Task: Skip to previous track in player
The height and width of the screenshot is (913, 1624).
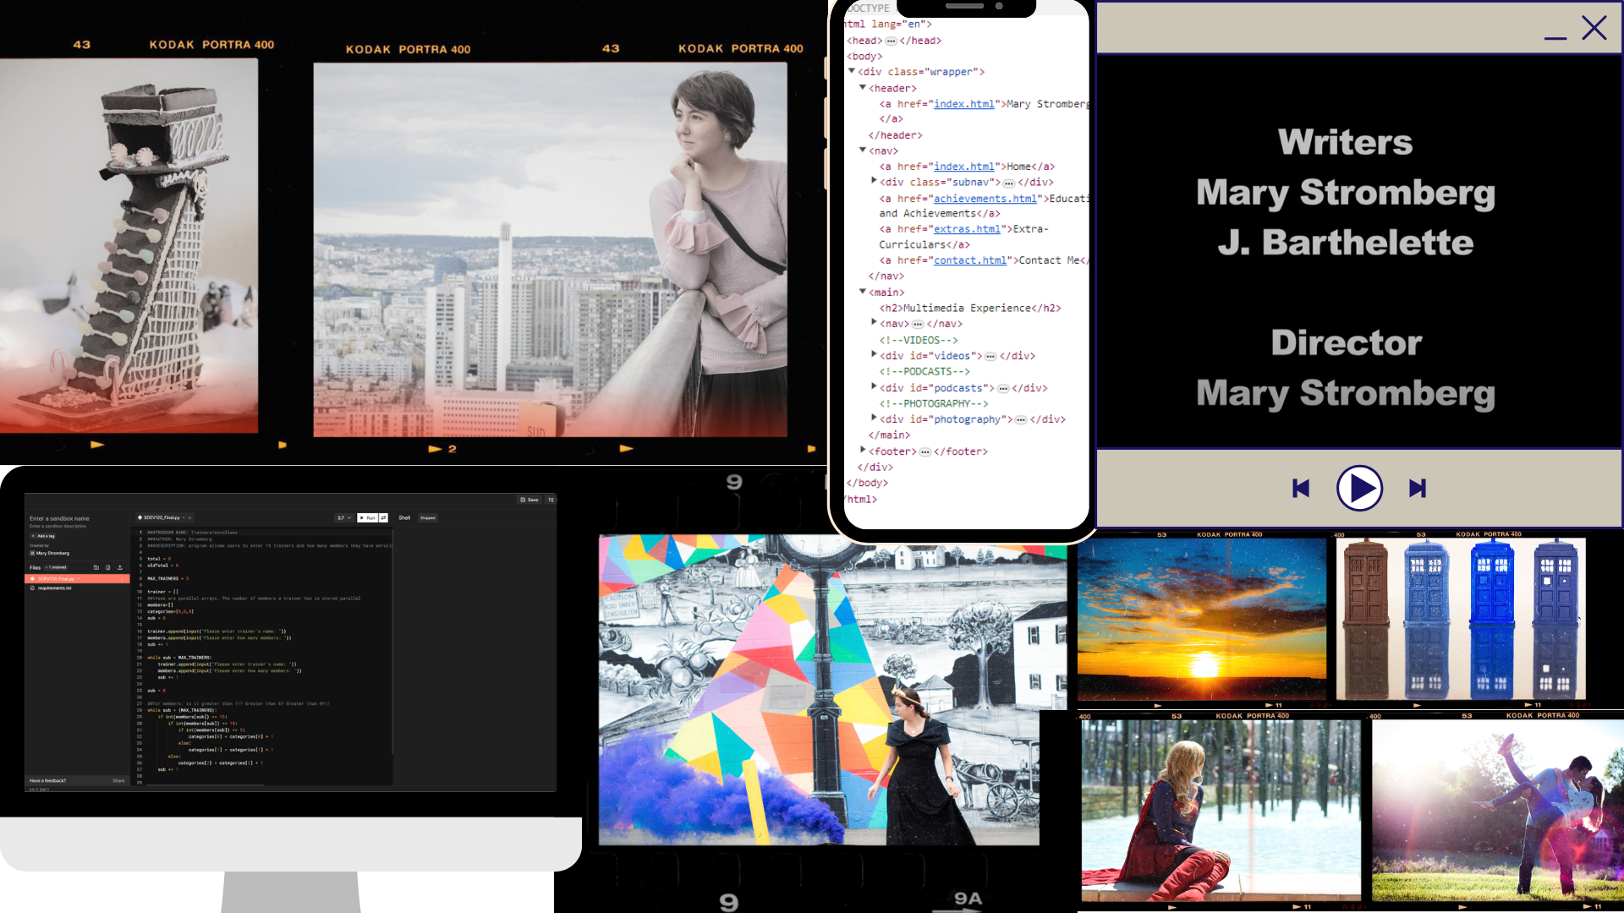Action: [1301, 488]
